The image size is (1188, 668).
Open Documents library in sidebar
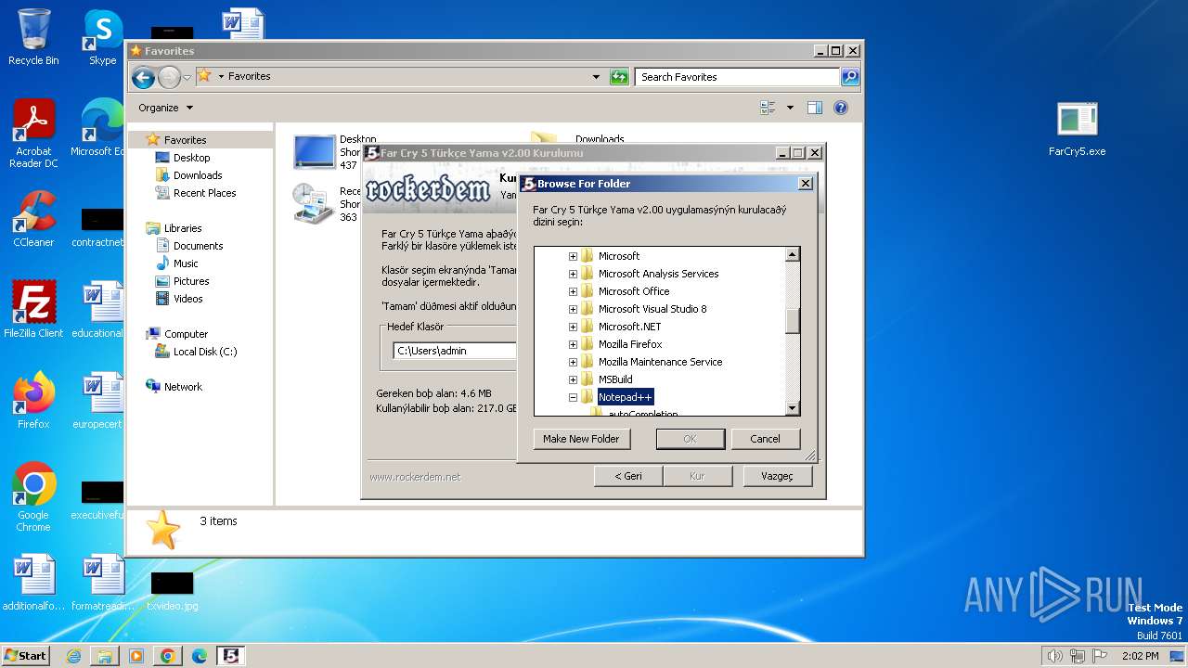(x=198, y=246)
